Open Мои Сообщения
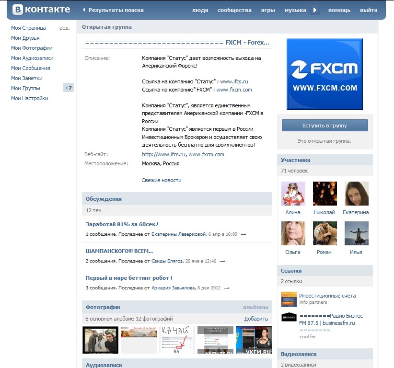This screenshot has height=368, width=394. point(30,68)
